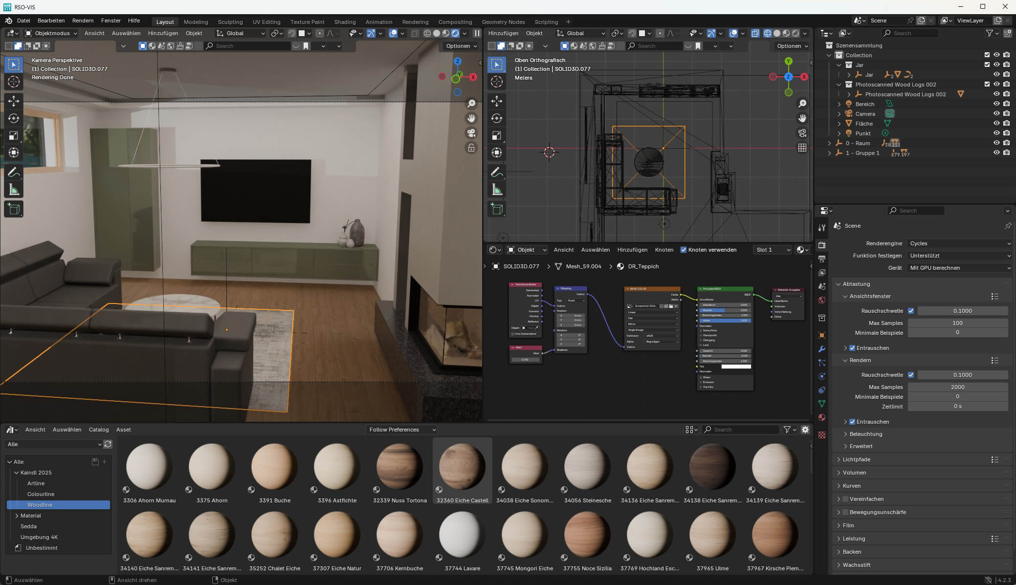Disable Knoten verwenden checkbox
This screenshot has width=1016, height=585.
tap(684, 250)
